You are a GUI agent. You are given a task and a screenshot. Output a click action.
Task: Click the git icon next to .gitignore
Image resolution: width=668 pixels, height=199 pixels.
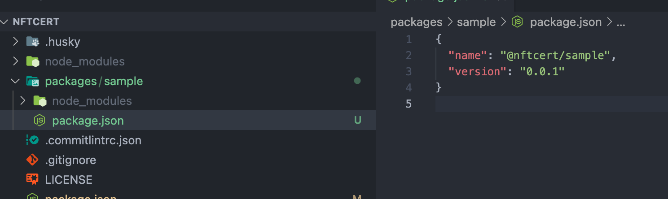click(33, 160)
